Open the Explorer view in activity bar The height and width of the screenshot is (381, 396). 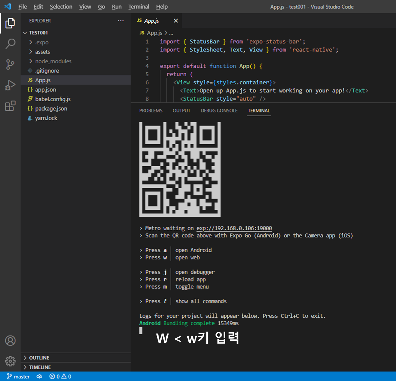point(10,23)
